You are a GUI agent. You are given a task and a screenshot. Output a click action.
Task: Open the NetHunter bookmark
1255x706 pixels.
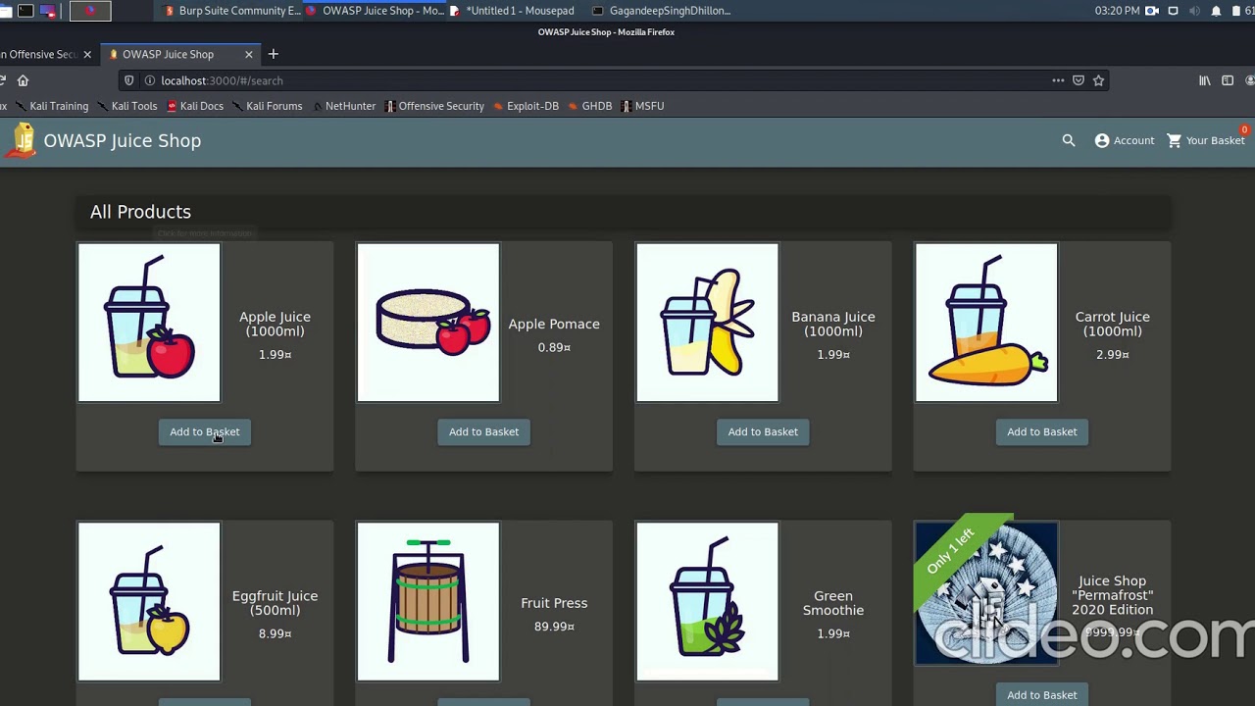point(344,106)
